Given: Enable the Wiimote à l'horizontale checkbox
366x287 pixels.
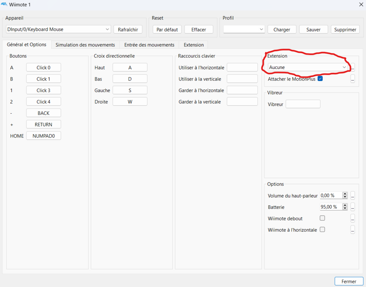Looking at the screenshot, I should (322, 229).
